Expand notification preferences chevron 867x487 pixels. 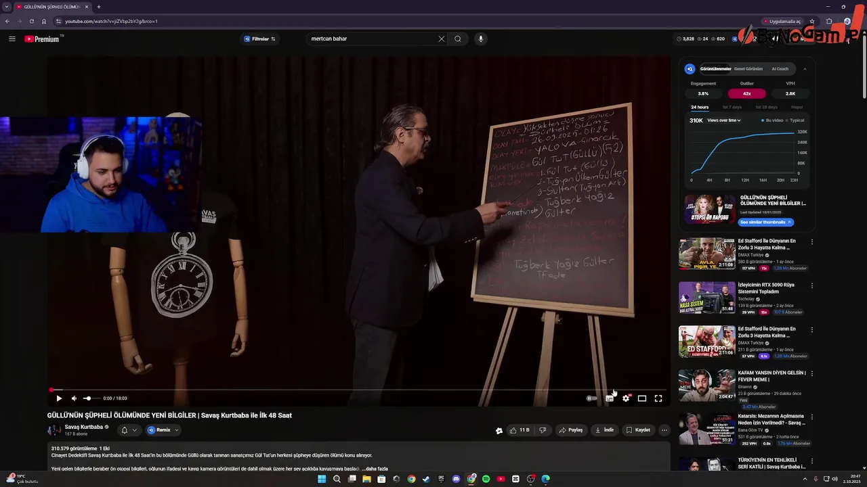(135, 430)
